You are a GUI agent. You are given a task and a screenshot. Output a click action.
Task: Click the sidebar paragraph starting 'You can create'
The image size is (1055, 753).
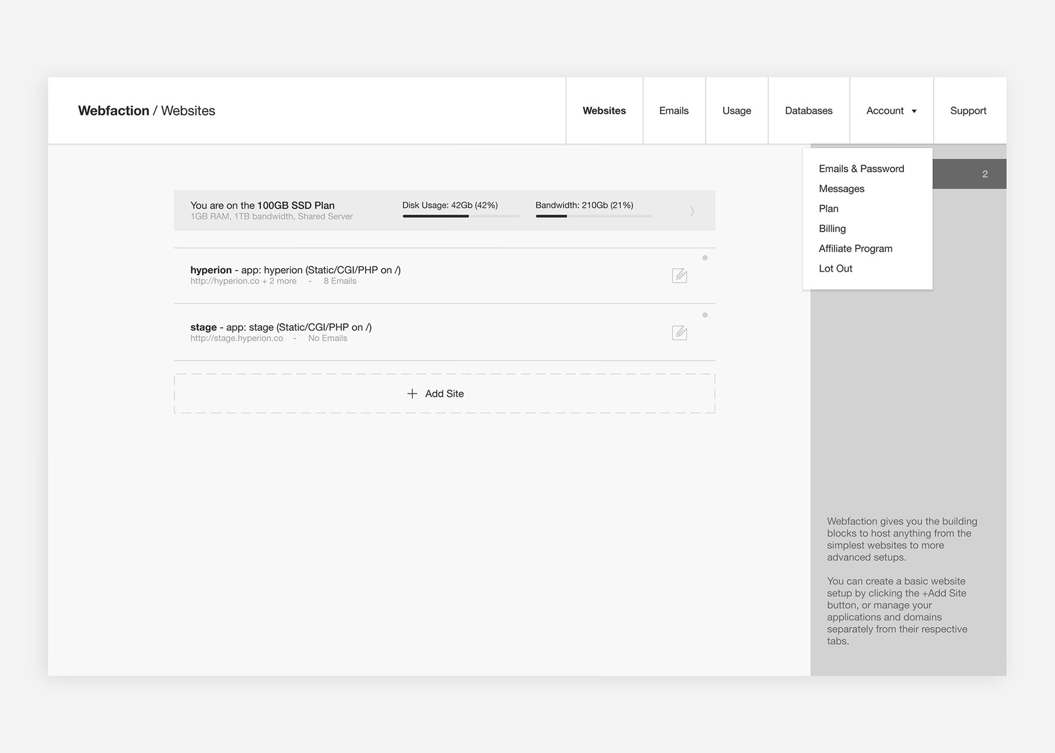(897, 611)
